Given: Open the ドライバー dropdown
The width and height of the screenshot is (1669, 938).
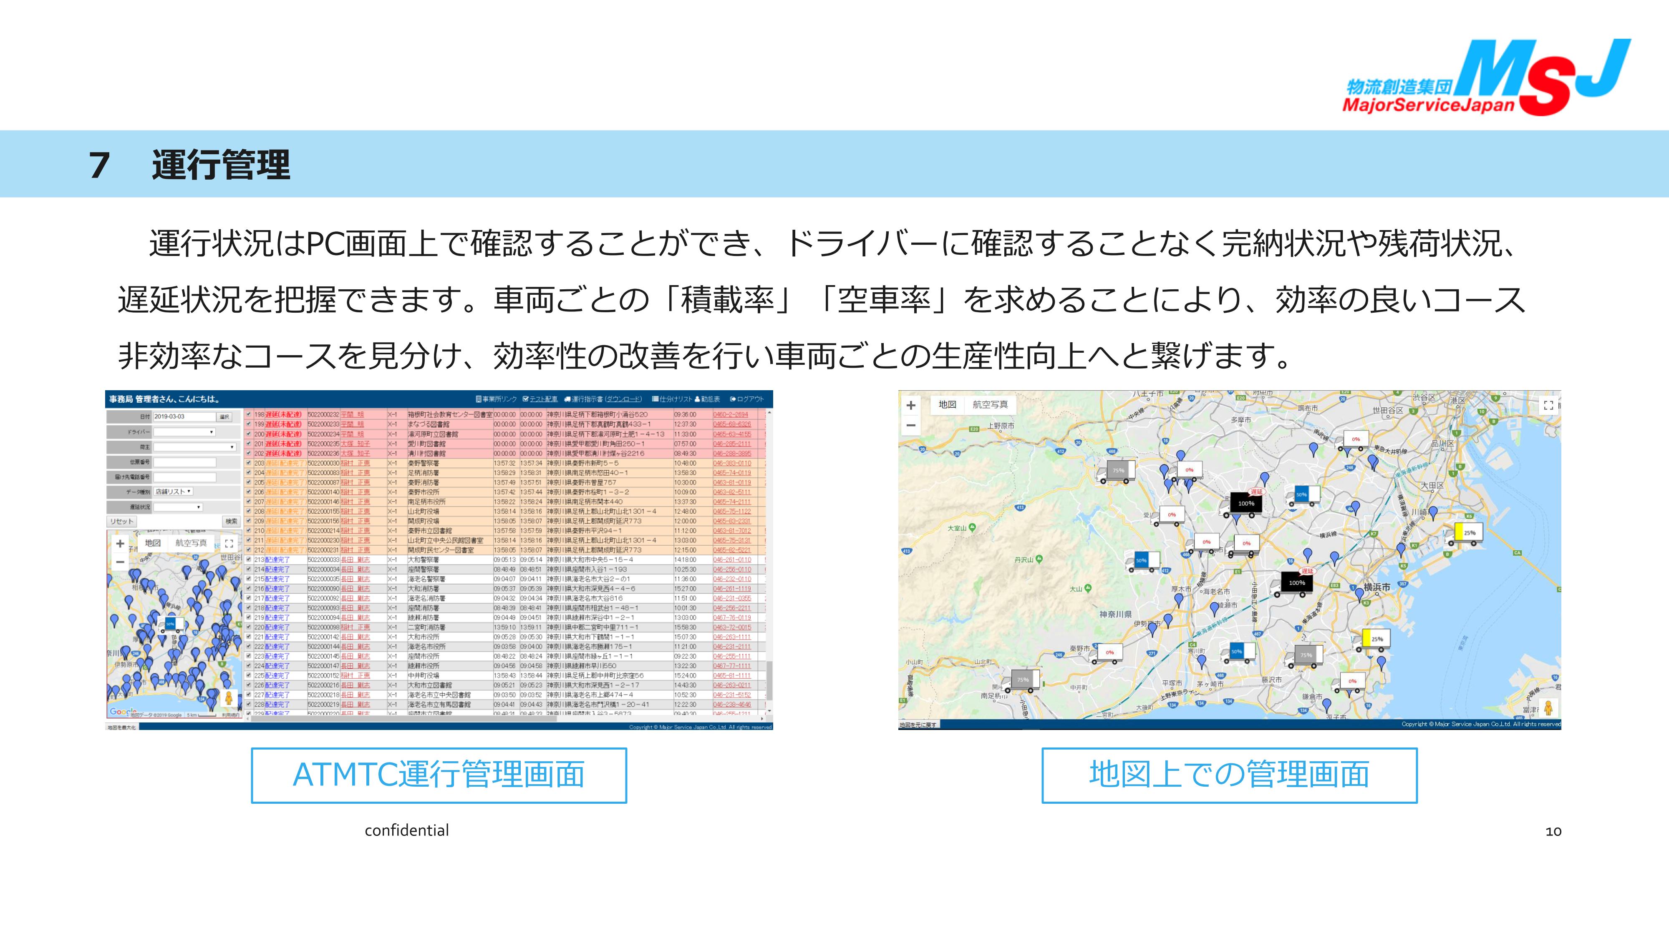Looking at the screenshot, I should (x=185, y=432).
